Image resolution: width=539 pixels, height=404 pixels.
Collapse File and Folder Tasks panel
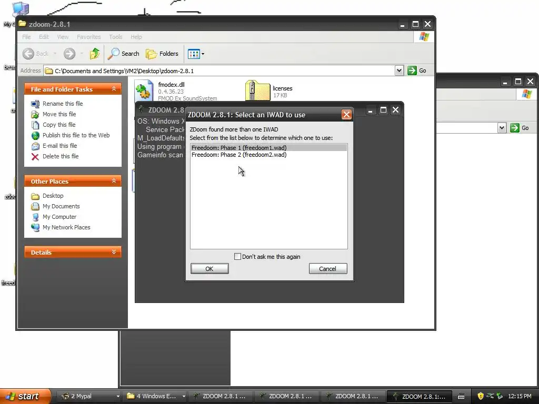click(114, 89)
